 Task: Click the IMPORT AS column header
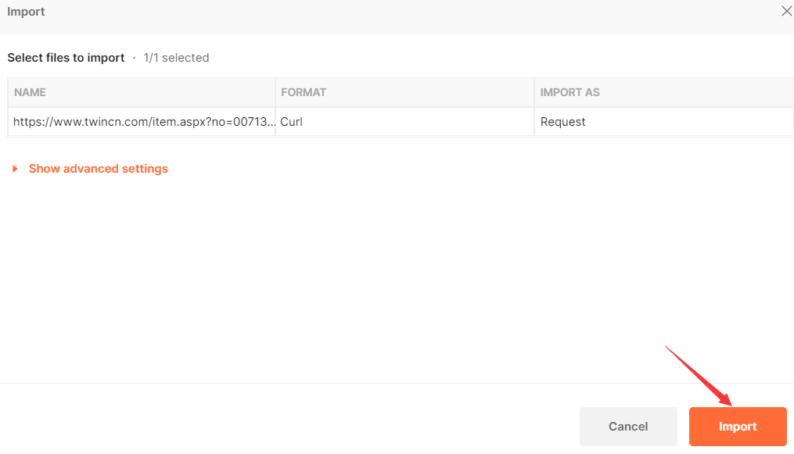[664, 92]
